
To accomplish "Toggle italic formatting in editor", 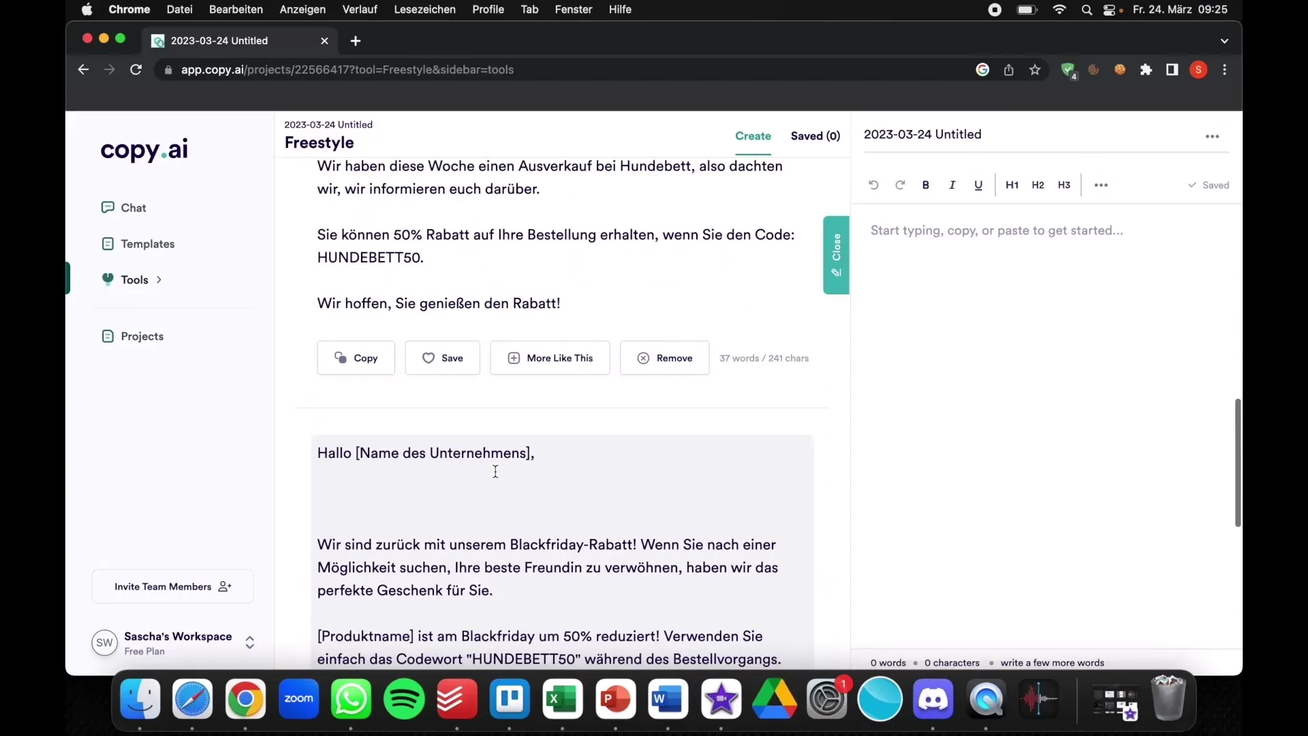I will (952, 185).
